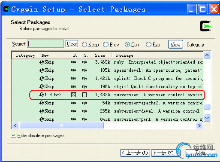
Task: Click Skip text in splint row
Action: (x=49, y=79)
